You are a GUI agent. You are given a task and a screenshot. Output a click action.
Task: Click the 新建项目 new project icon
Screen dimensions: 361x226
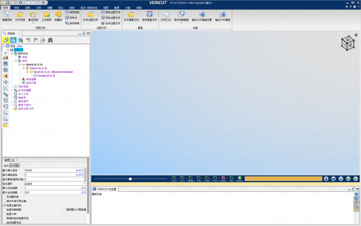7,14
